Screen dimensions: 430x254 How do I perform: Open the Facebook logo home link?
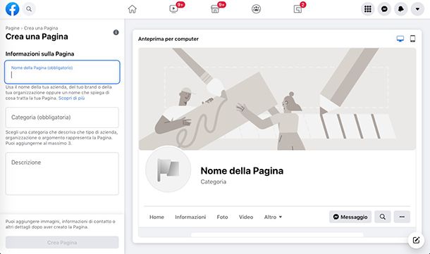[13, 9]
